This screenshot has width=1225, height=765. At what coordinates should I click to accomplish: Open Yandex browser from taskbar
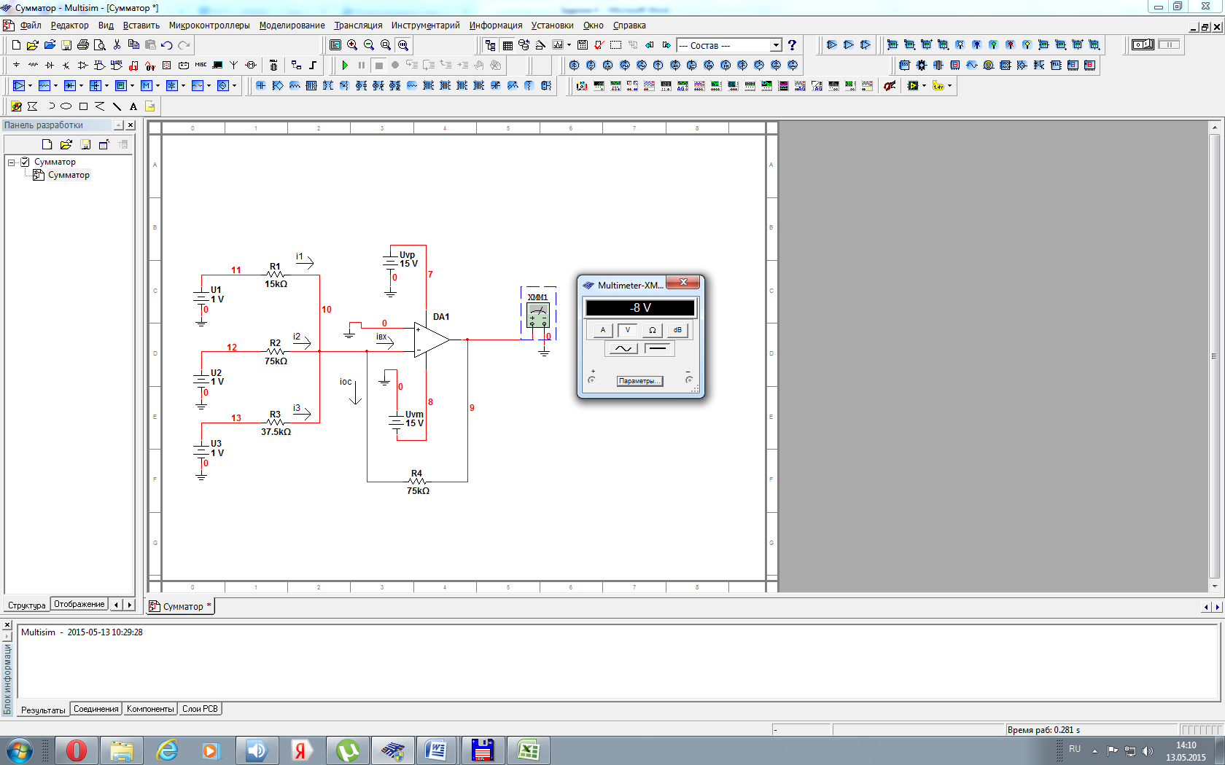301,750
